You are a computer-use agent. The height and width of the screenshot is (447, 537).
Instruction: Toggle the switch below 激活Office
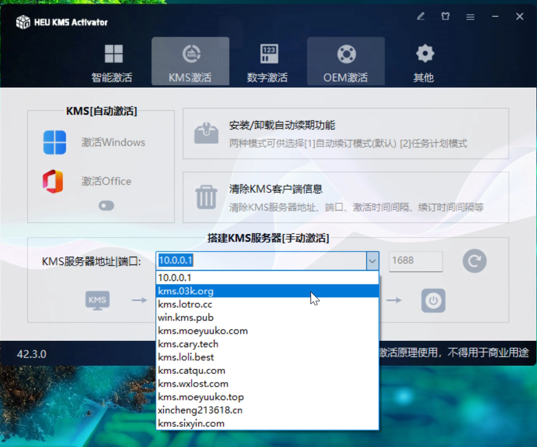[x=106, y=206]
